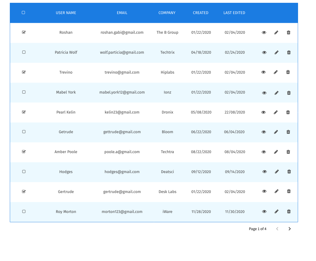Image resolution: width=316 pixels, height=261 pixels.
Task: Click the trash icon for Getrude
Action: pos(288,131)
